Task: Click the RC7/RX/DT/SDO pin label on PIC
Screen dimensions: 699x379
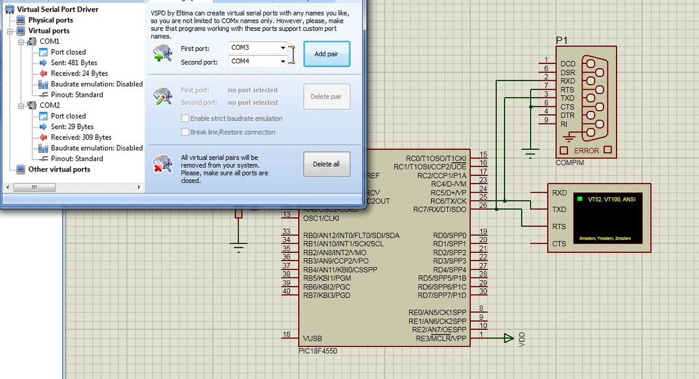Action: (440, 210)
